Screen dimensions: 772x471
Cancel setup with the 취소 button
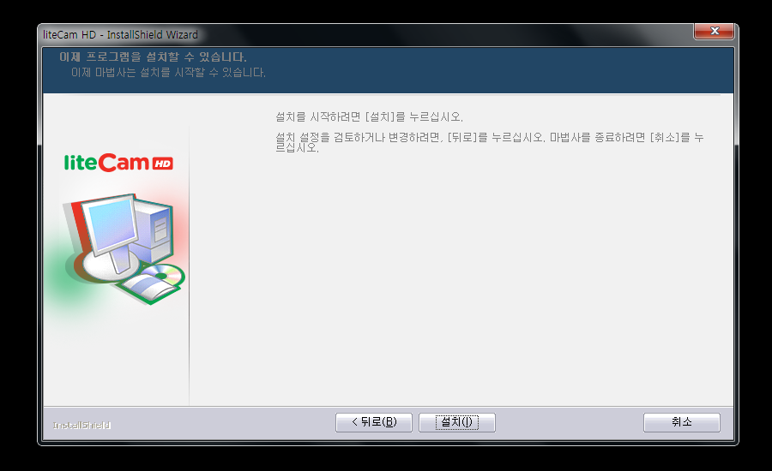681,422
